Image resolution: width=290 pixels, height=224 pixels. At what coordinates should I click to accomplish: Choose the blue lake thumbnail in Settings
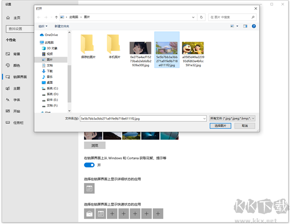(x=131, y=135)
